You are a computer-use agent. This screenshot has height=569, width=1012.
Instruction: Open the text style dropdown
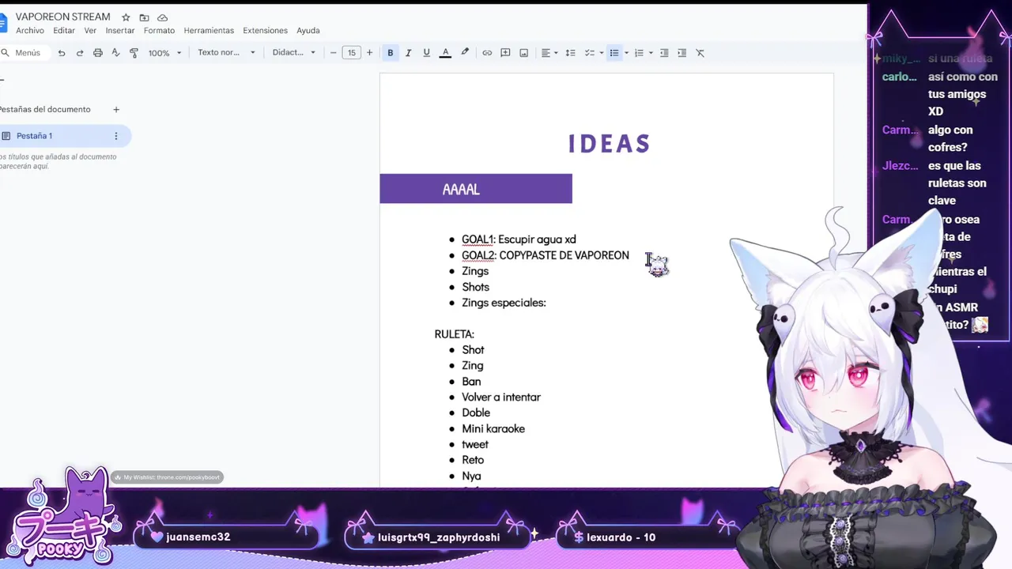(226, 53)
